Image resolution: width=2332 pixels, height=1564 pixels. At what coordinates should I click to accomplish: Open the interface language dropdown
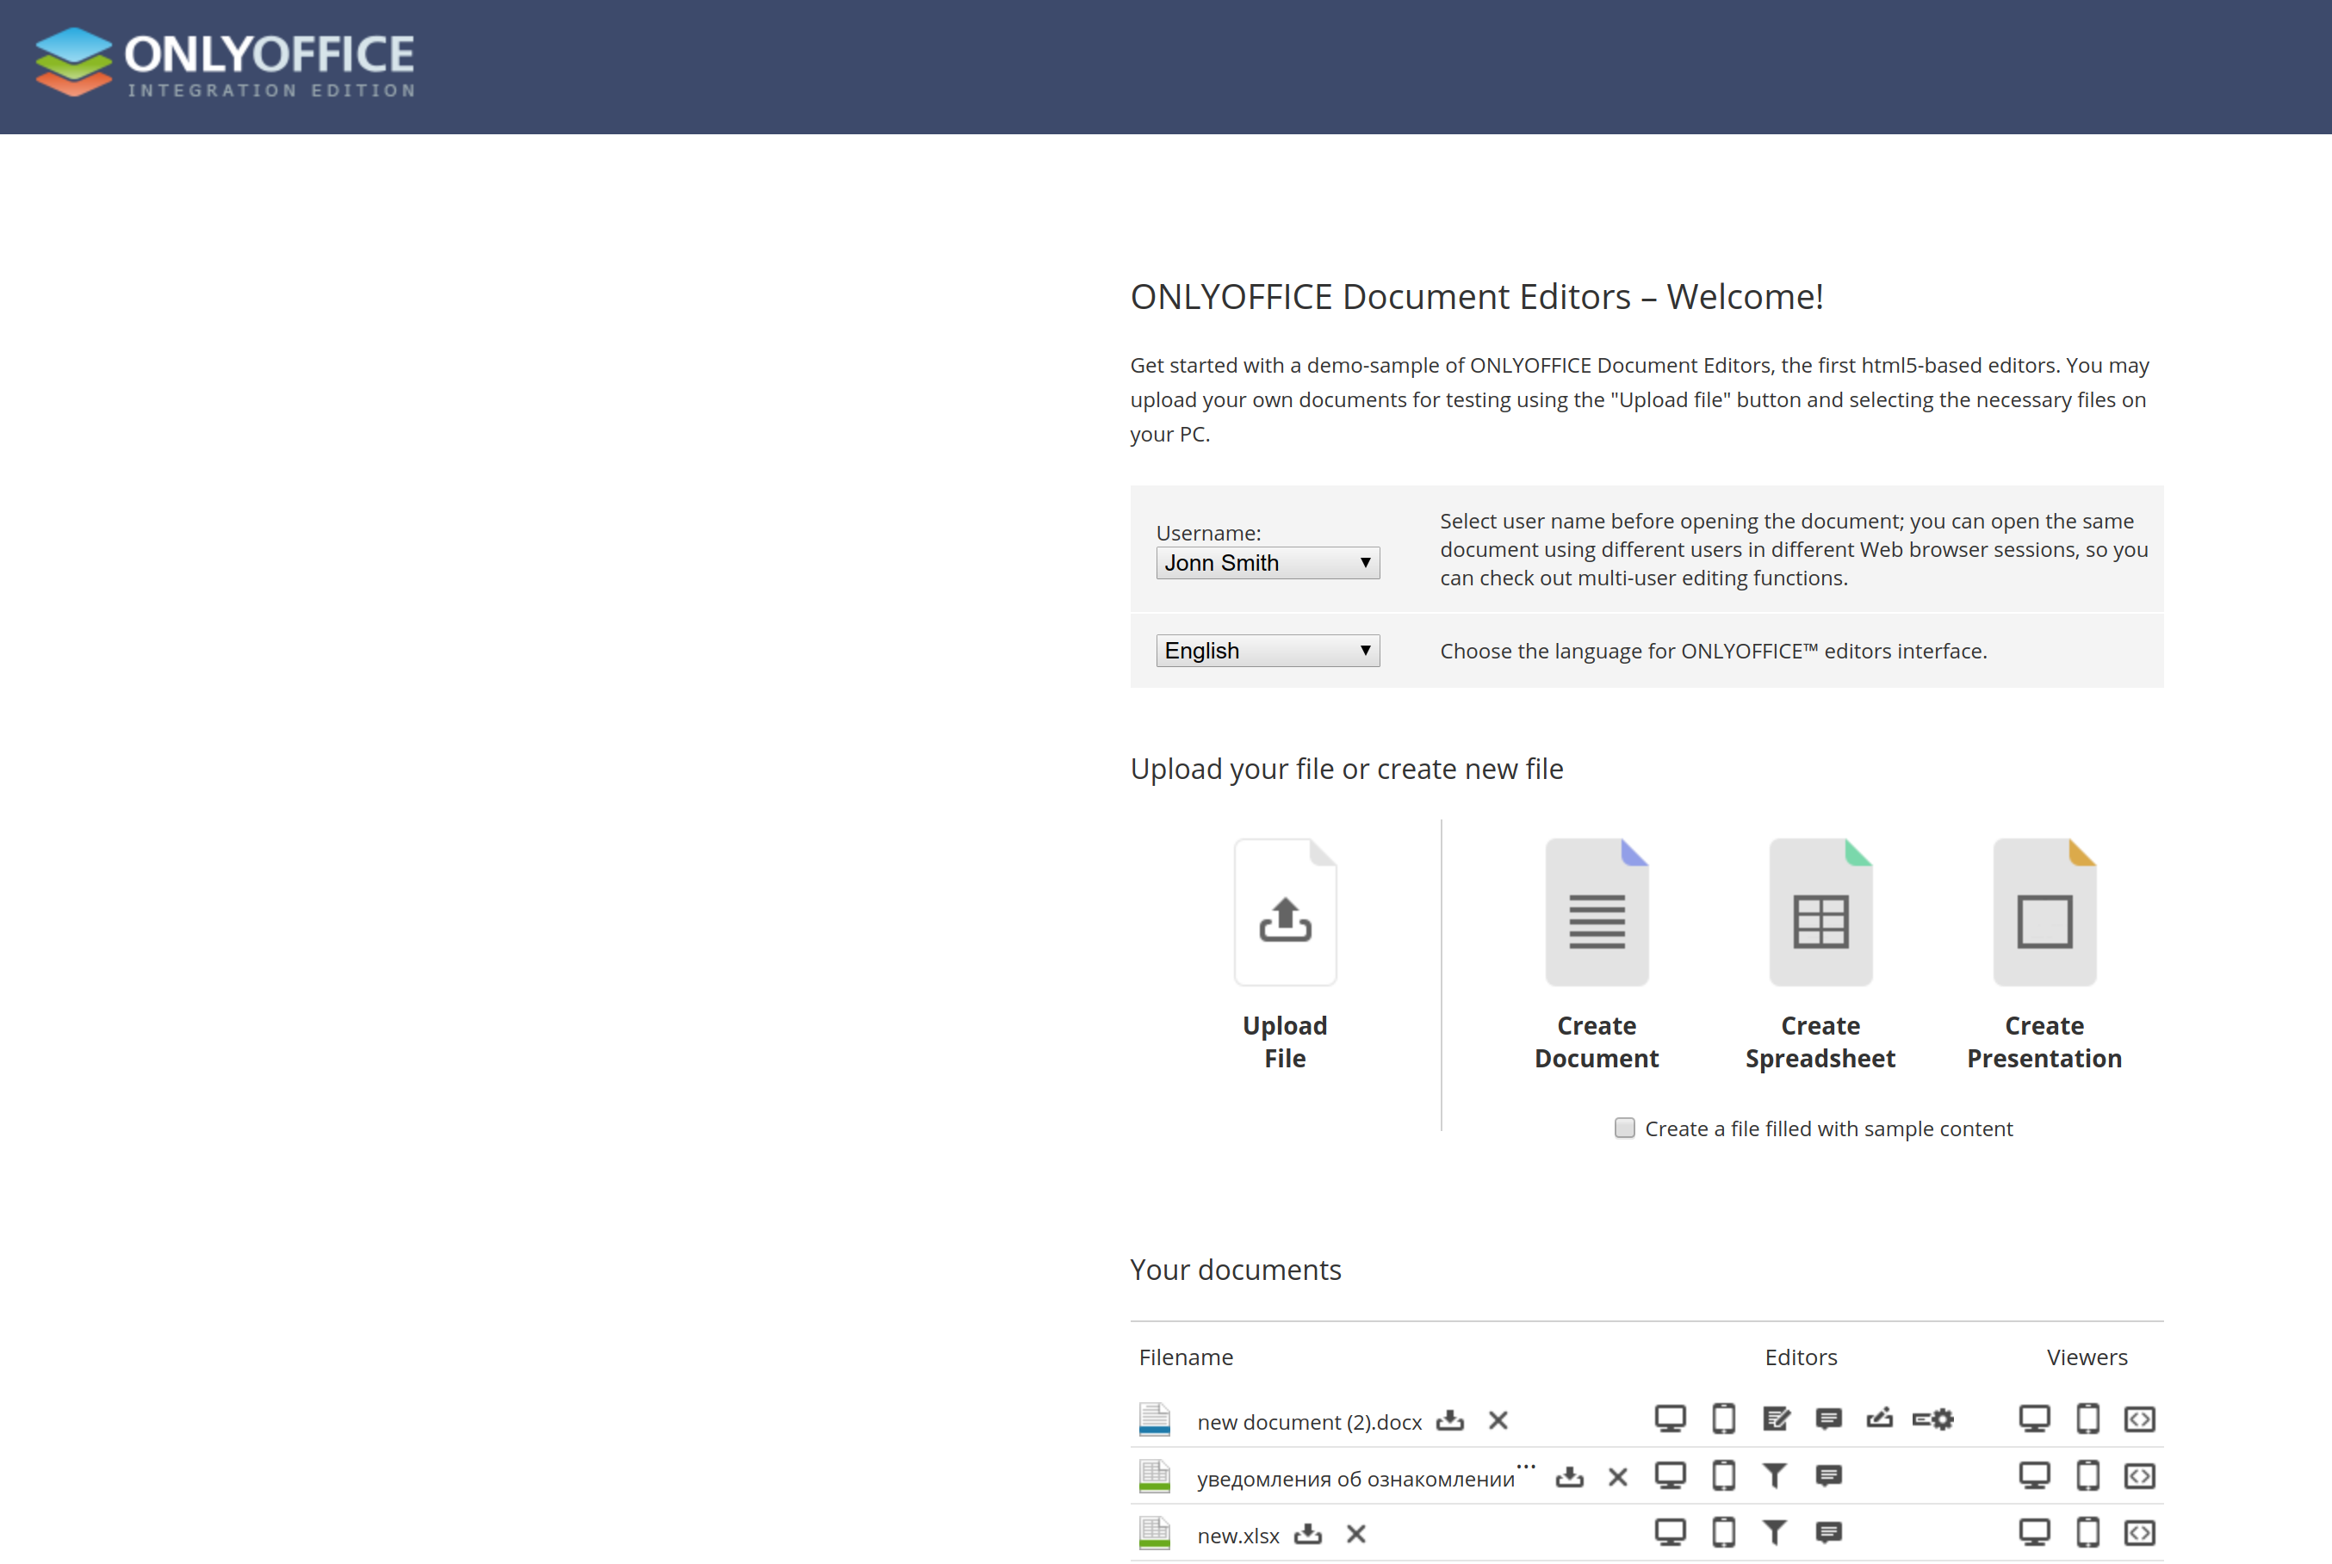1266,651
